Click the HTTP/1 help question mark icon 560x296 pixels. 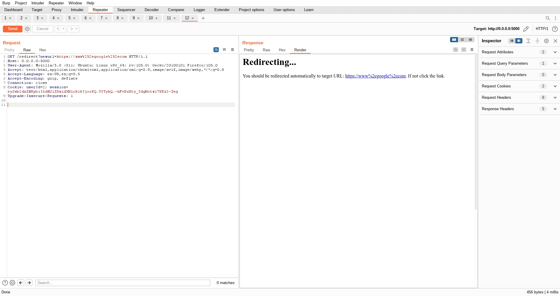[555, 29]
